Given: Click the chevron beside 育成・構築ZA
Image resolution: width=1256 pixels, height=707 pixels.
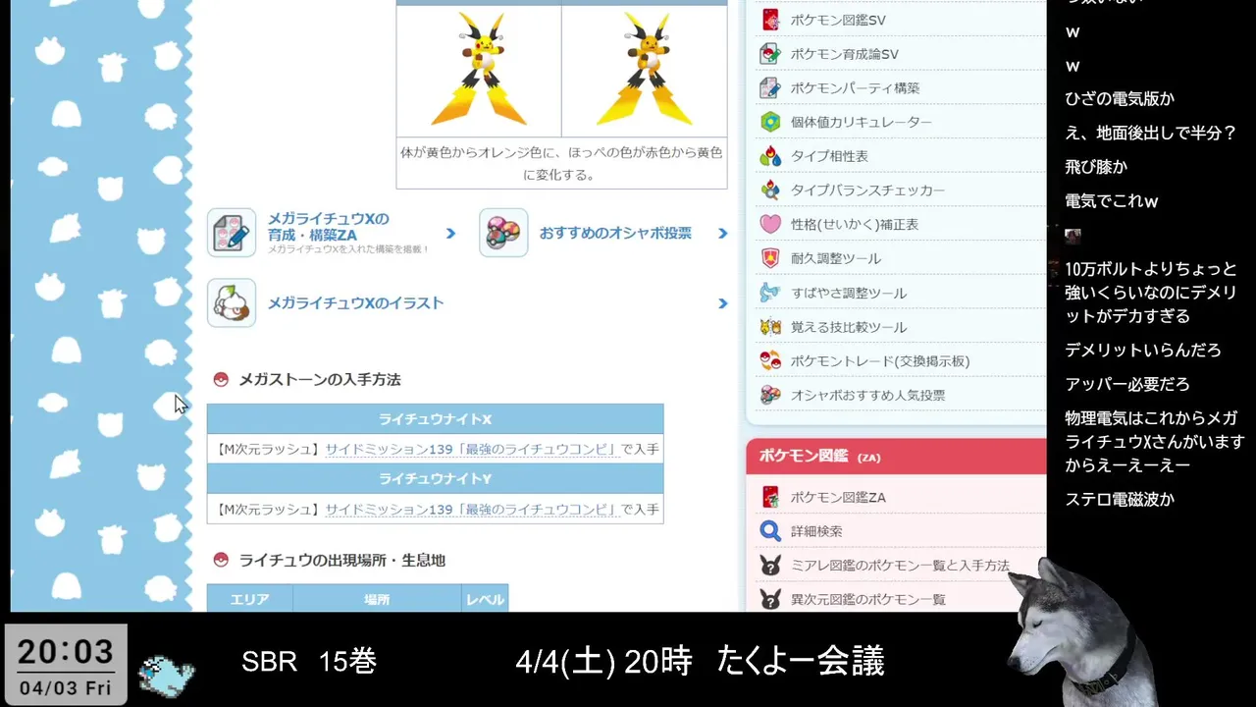Looking at the screenshot, I should coord(451,234).
